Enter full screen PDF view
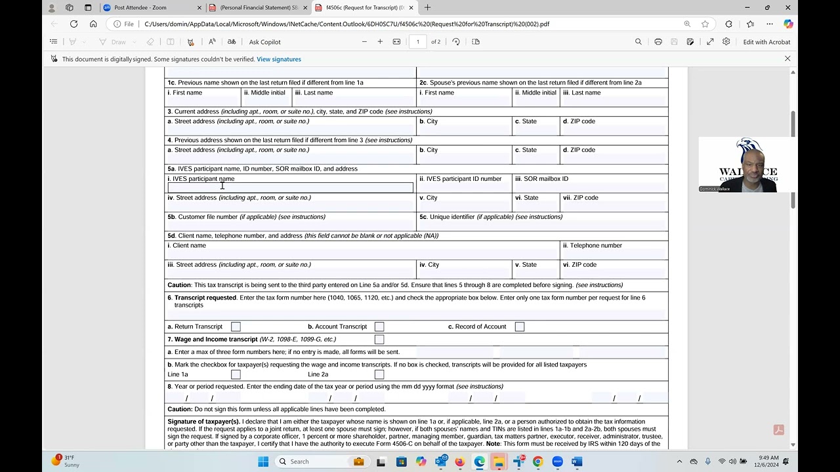Screen dimensions: 840x472 tap(710, 42)
